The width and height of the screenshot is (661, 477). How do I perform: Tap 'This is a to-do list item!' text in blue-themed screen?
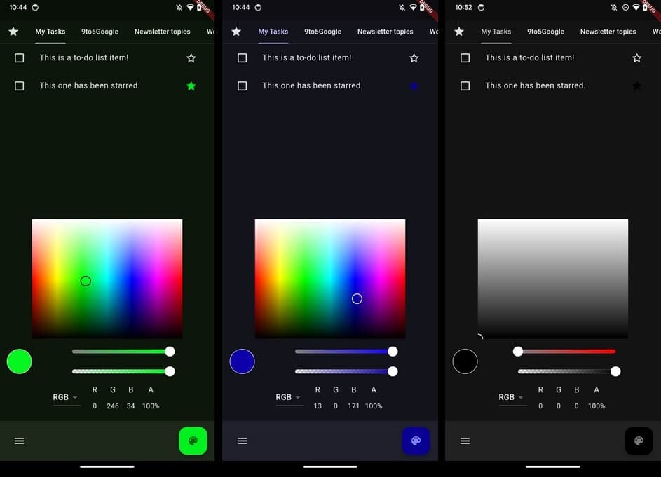[307, 58]
